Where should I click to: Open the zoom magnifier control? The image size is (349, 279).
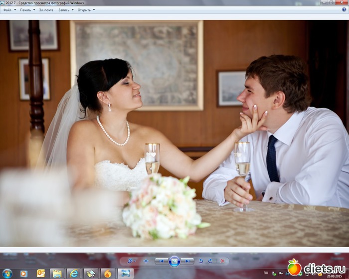tap(131, 261)
